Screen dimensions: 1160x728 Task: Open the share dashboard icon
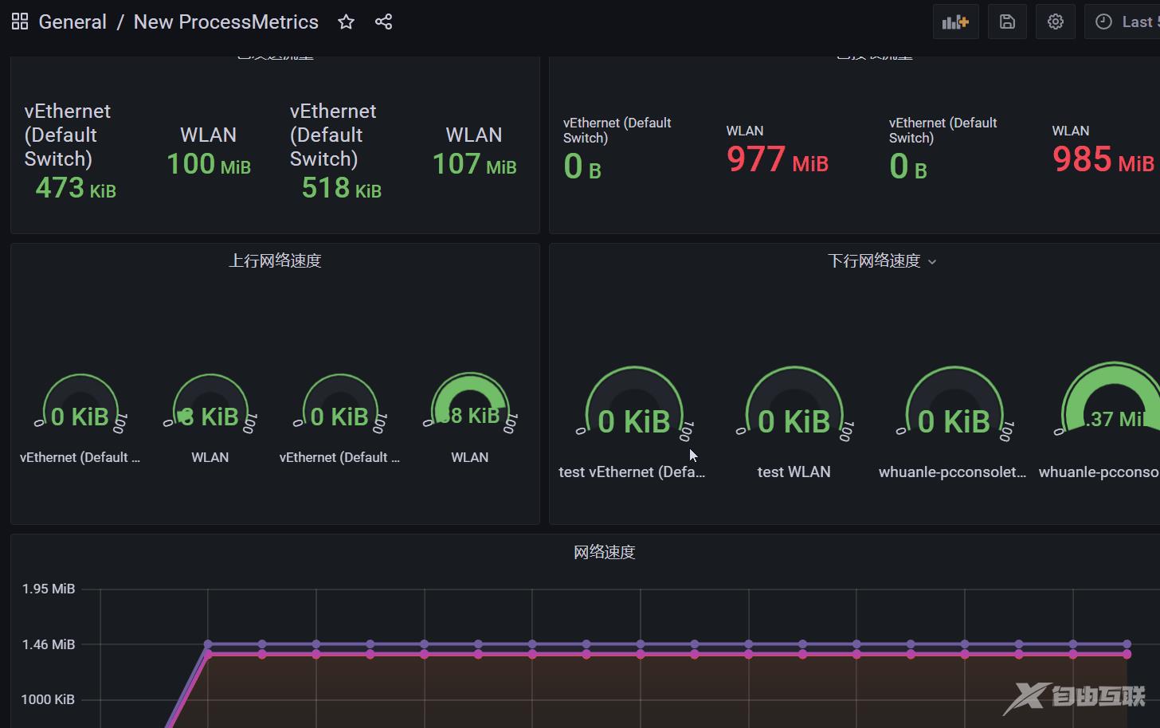[x=383, y=22]
